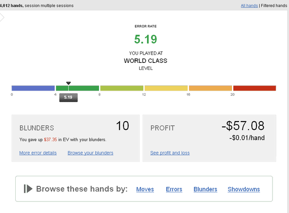
Task: Browse hands by Errors
Action: (x=174, y=189)
